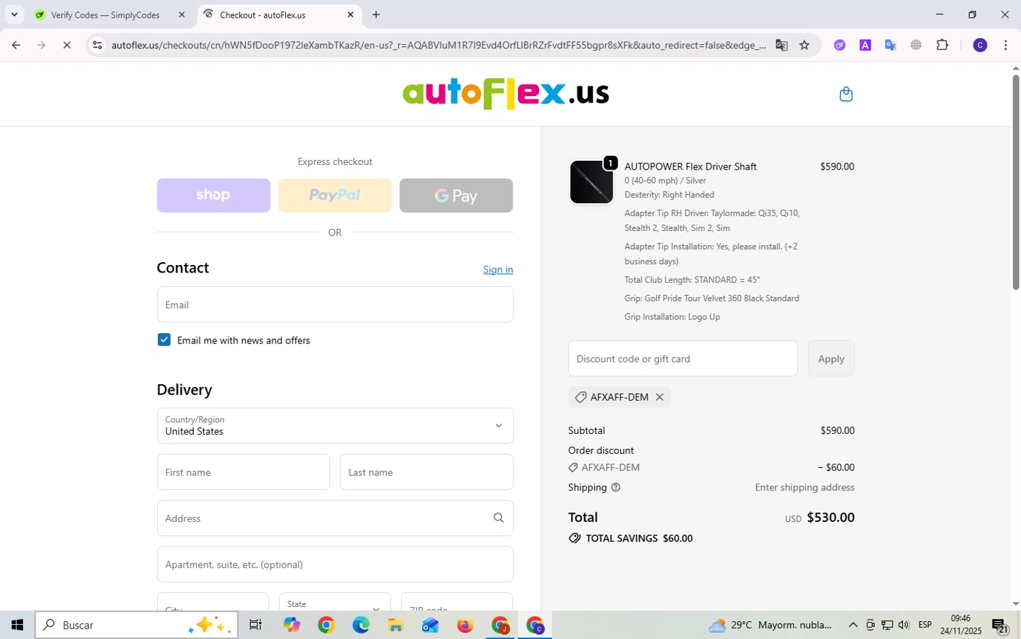
Task: Open the notifications center icon
Action: pos(999,625)
